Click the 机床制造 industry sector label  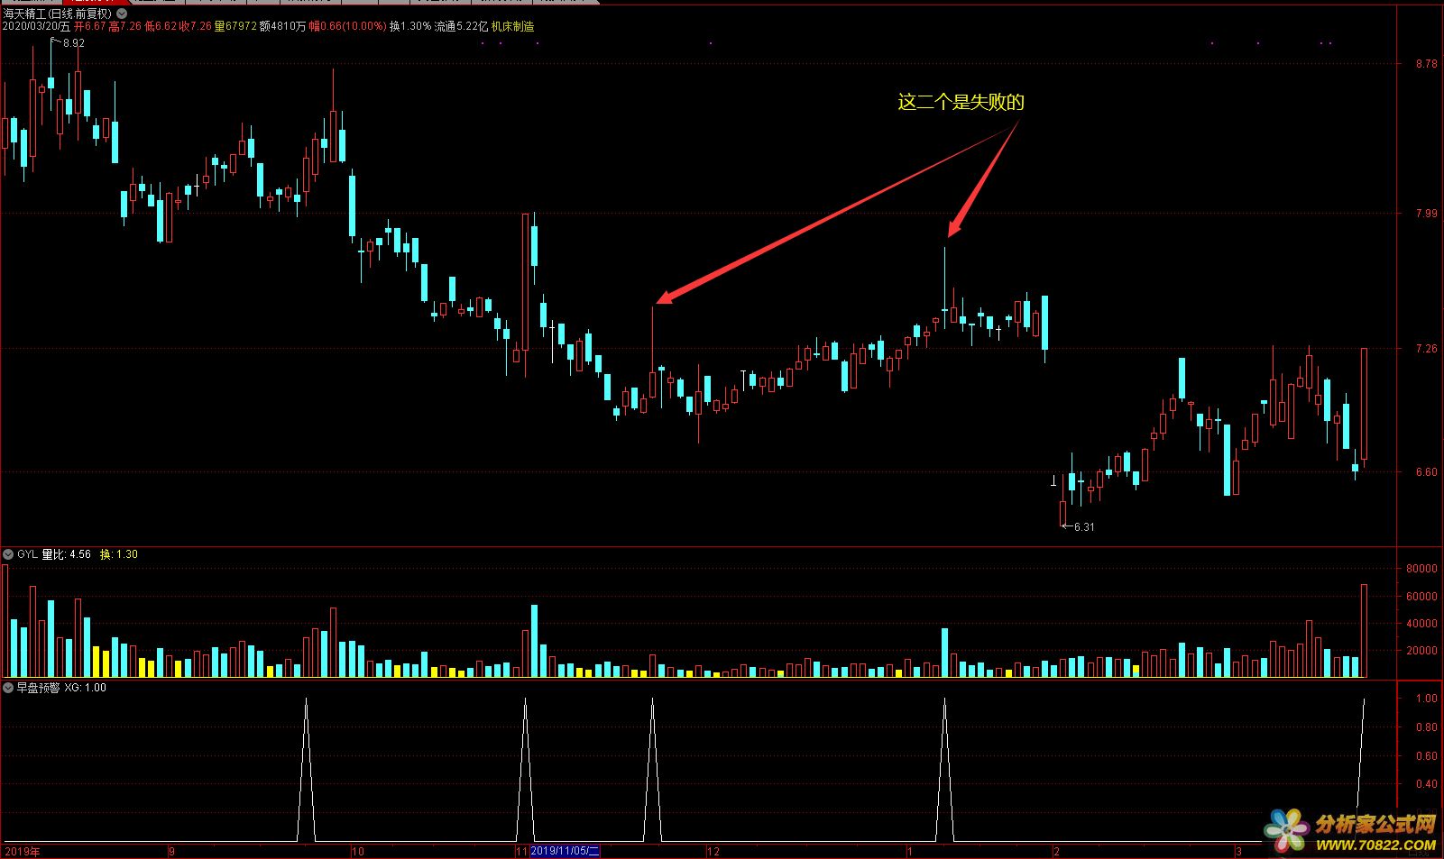tap(512, 27)
